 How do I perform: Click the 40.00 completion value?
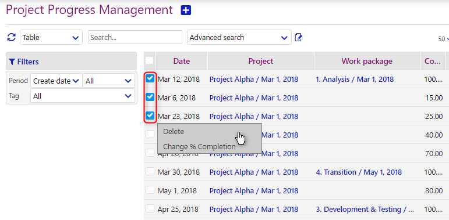434,135
